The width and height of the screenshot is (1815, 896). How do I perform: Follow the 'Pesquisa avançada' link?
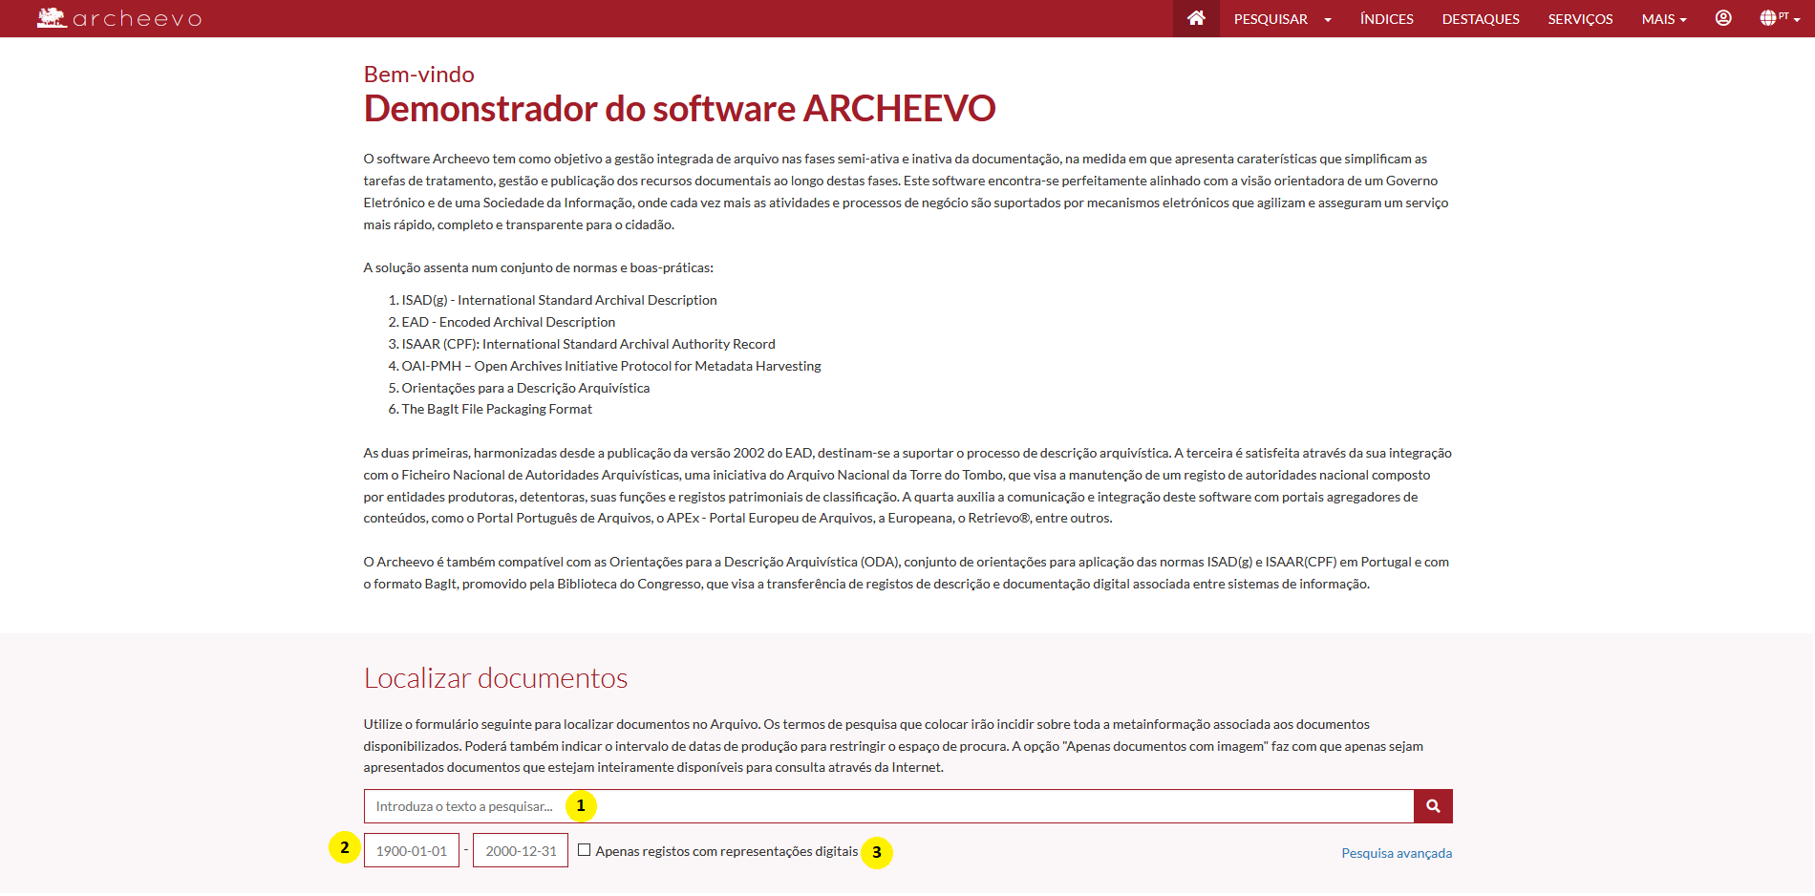[1396, 853]
